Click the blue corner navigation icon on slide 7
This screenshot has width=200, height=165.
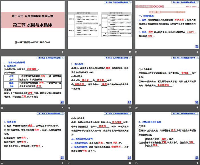pyautogui.click(x=62, y=158)
